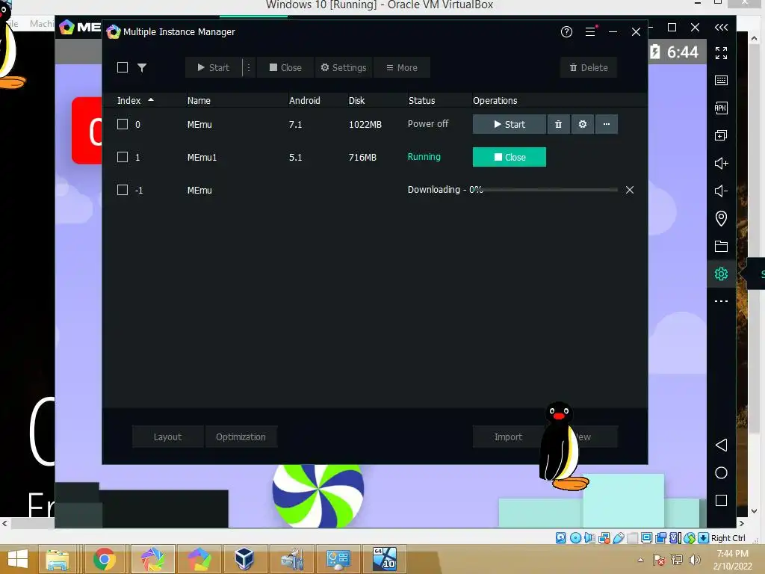Screen dimensions: 765x574
Task: Tap the Android recent apps square
Action: [721, 500]
